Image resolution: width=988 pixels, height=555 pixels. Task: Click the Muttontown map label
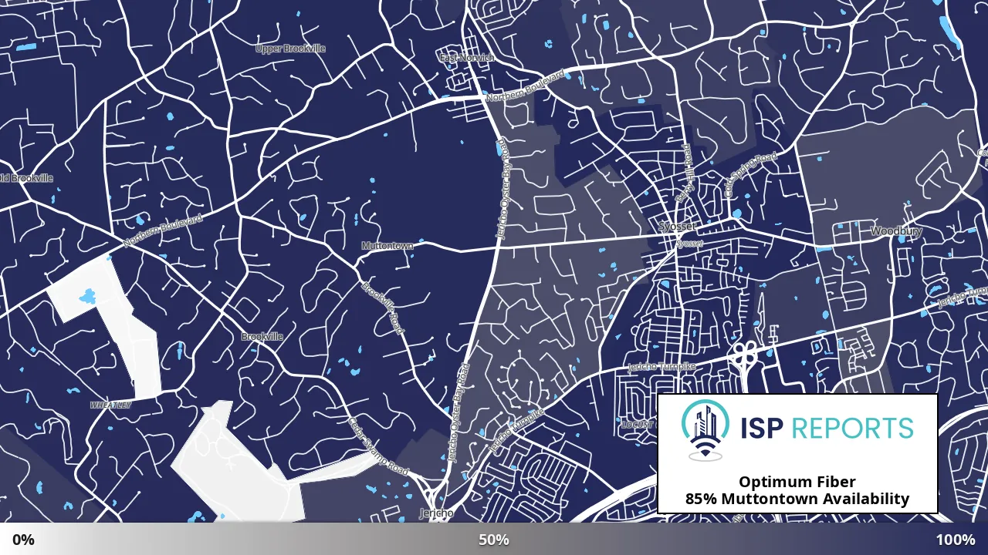pos(387,246)
